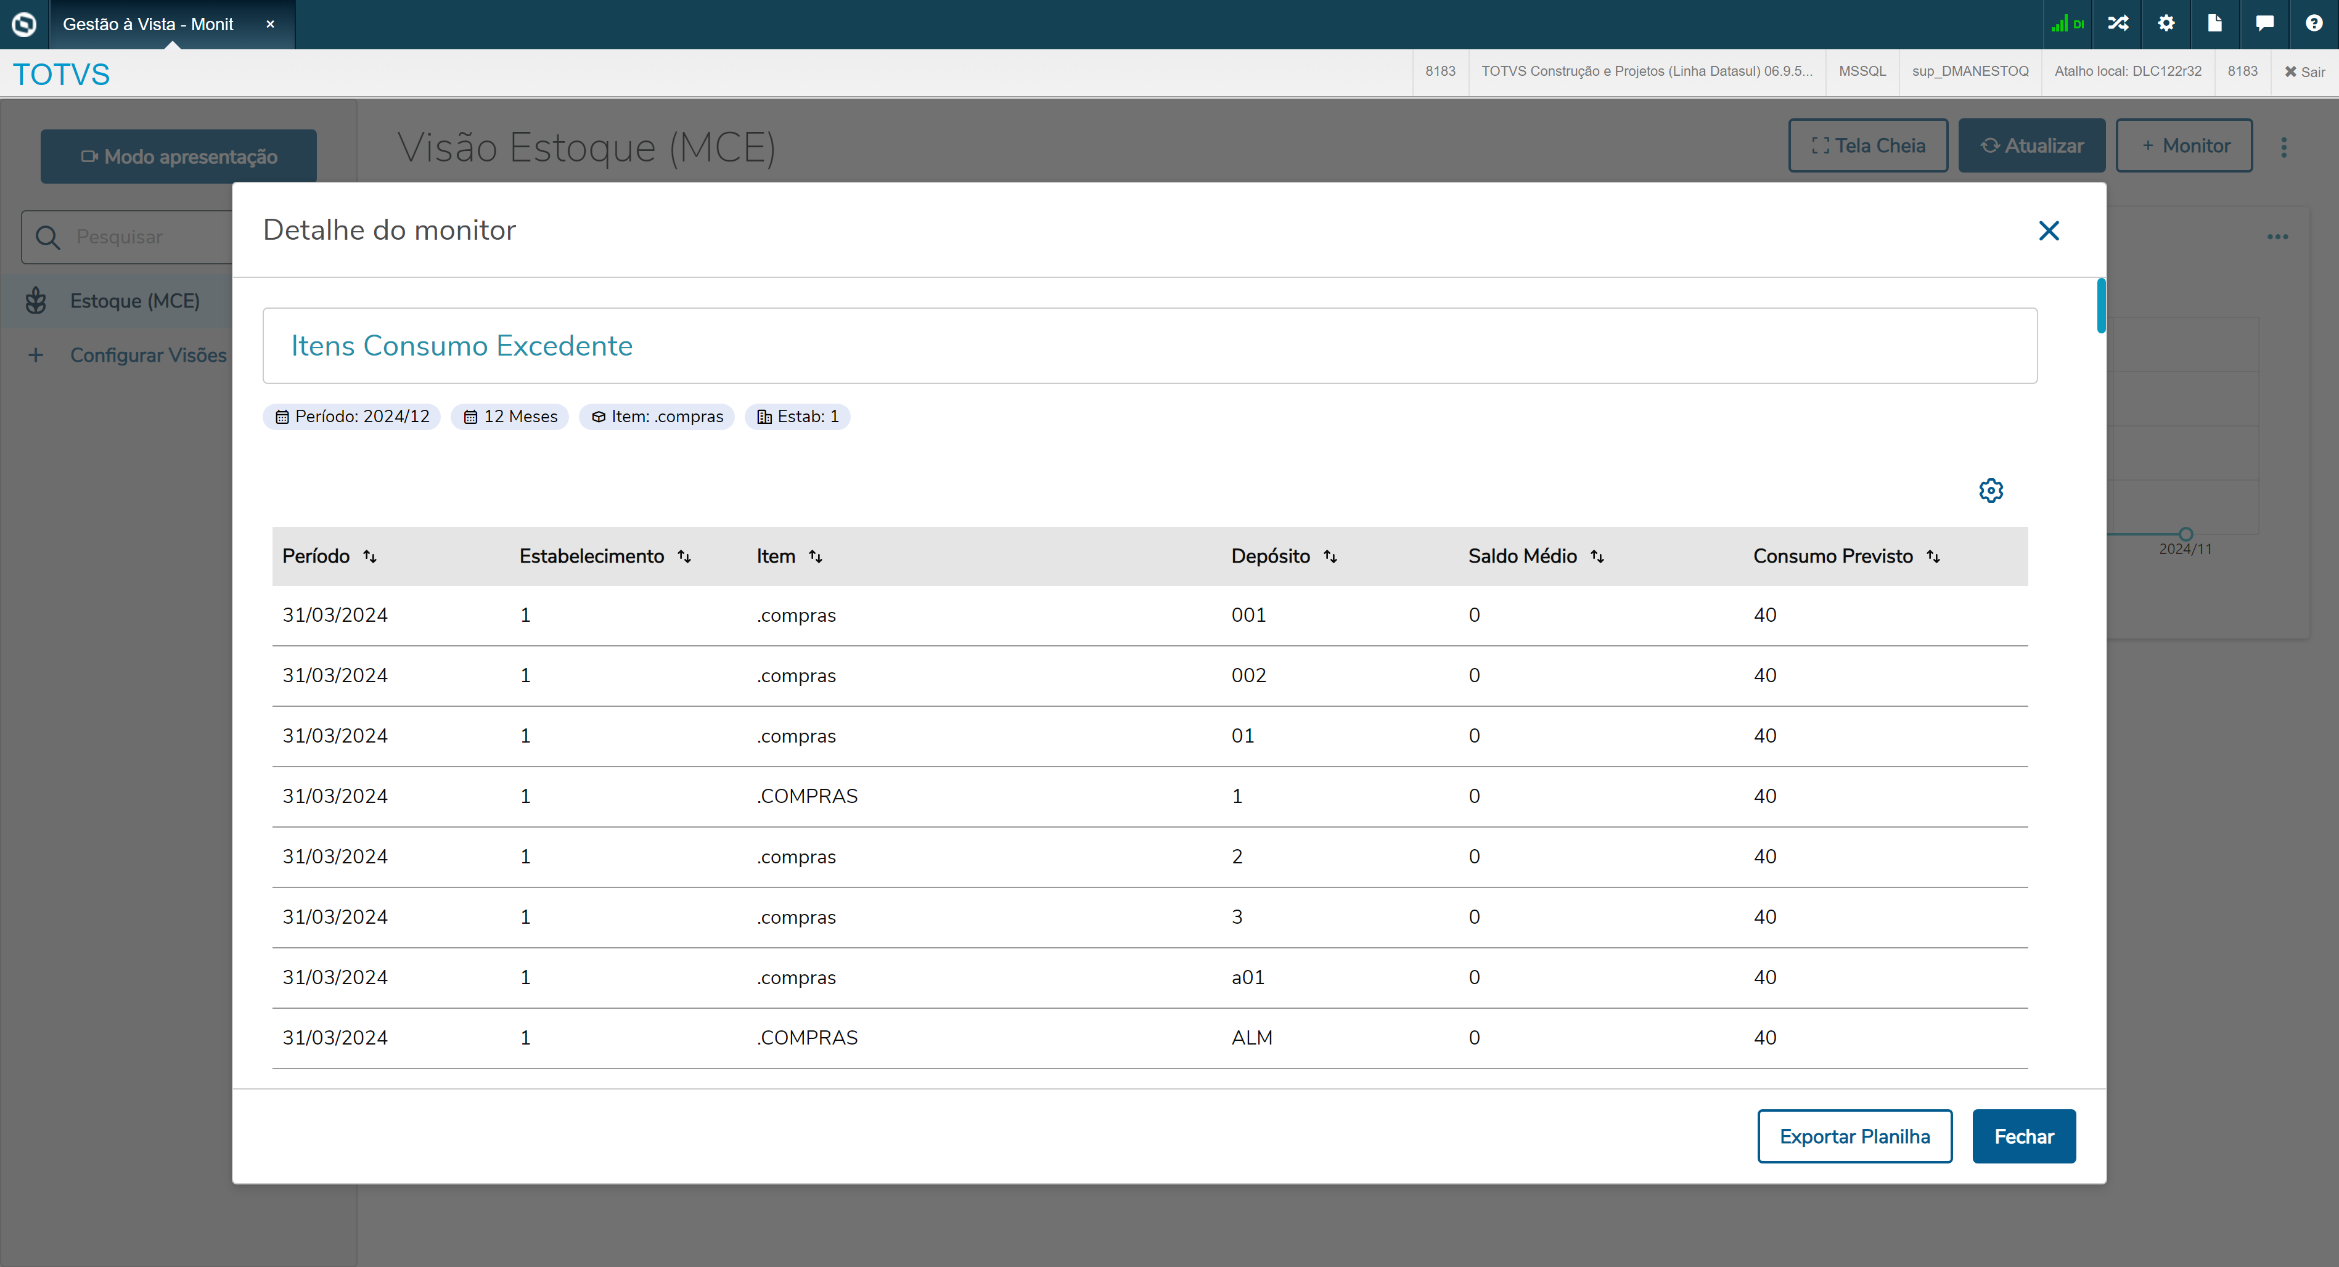Click the document icon in top bar
Viewport: 2339px width, 1267px height.
pyautogui.click(x=2214, y=23)
